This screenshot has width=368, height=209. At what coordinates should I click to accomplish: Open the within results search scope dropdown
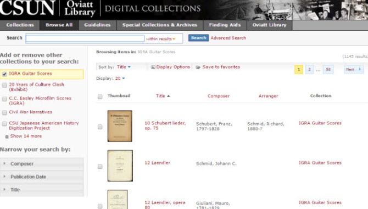click(x=161, y=39)
